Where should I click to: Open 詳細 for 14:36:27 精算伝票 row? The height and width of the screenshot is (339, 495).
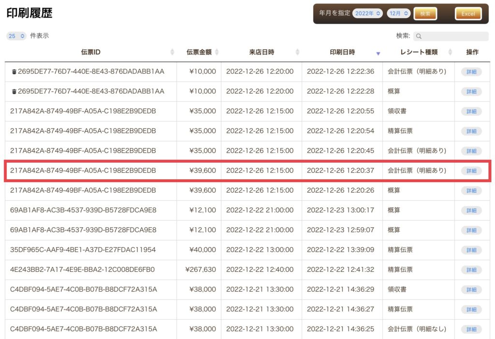pos(472,310)
